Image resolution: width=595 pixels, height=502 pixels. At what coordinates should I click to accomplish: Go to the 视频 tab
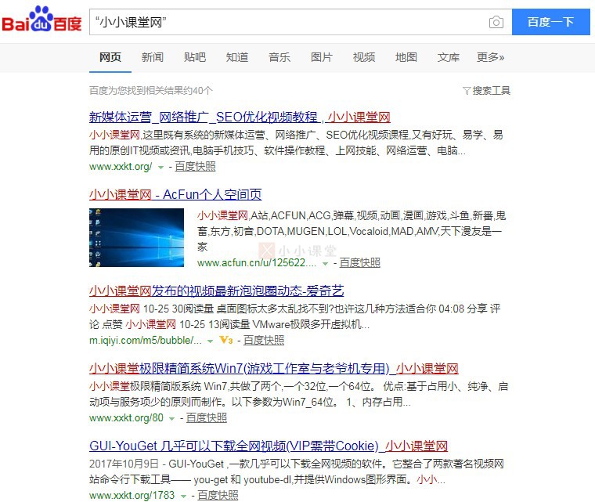click(x=364, y=57)
